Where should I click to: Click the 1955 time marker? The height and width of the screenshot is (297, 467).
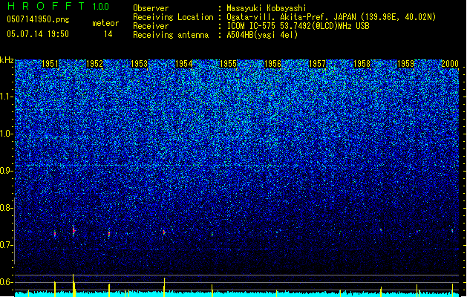(228, 64)
